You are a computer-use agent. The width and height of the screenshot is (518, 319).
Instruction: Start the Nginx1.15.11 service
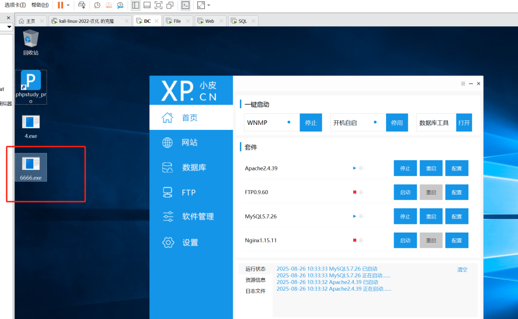tap(405, 241)
